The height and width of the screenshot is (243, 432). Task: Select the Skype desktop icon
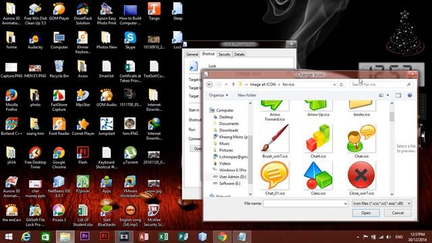tap(130, 40)
